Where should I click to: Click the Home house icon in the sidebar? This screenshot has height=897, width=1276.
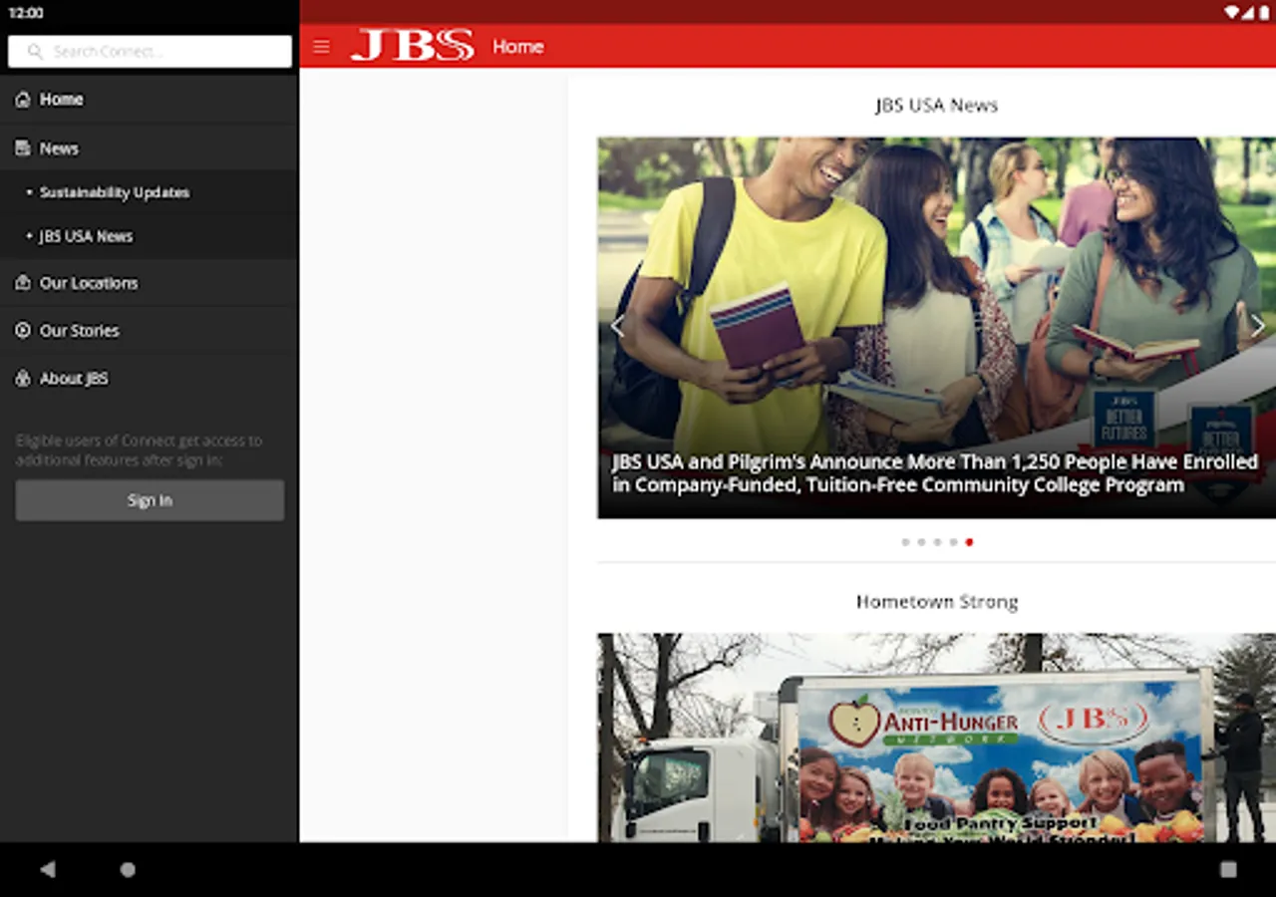pos(23,100)
